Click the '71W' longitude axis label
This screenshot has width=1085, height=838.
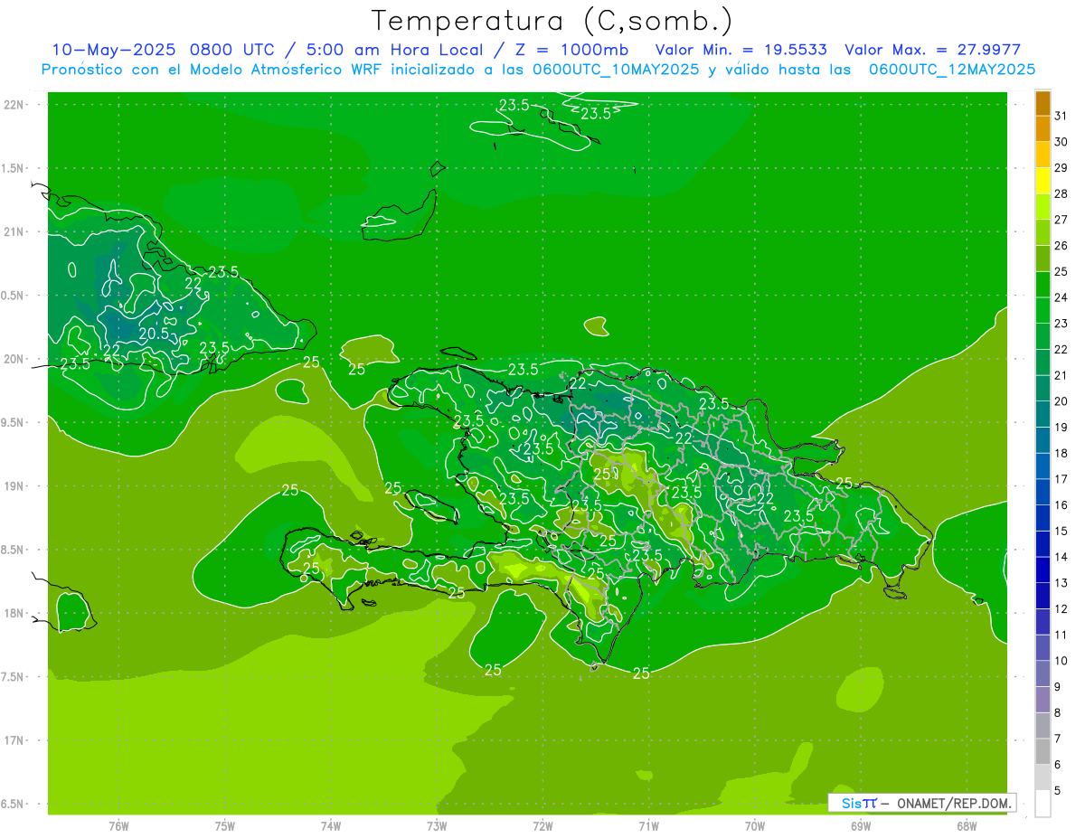(648, 825)
